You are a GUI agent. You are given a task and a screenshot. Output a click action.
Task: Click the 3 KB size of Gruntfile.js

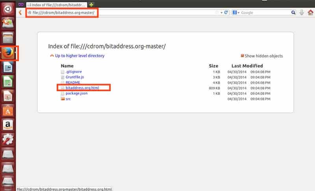(x=216, y=77)
